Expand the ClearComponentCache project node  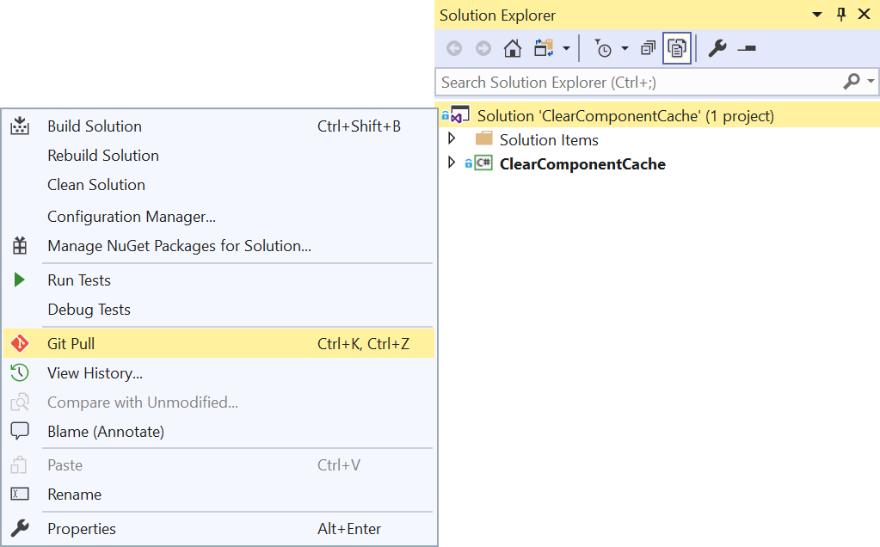[452, 163]
